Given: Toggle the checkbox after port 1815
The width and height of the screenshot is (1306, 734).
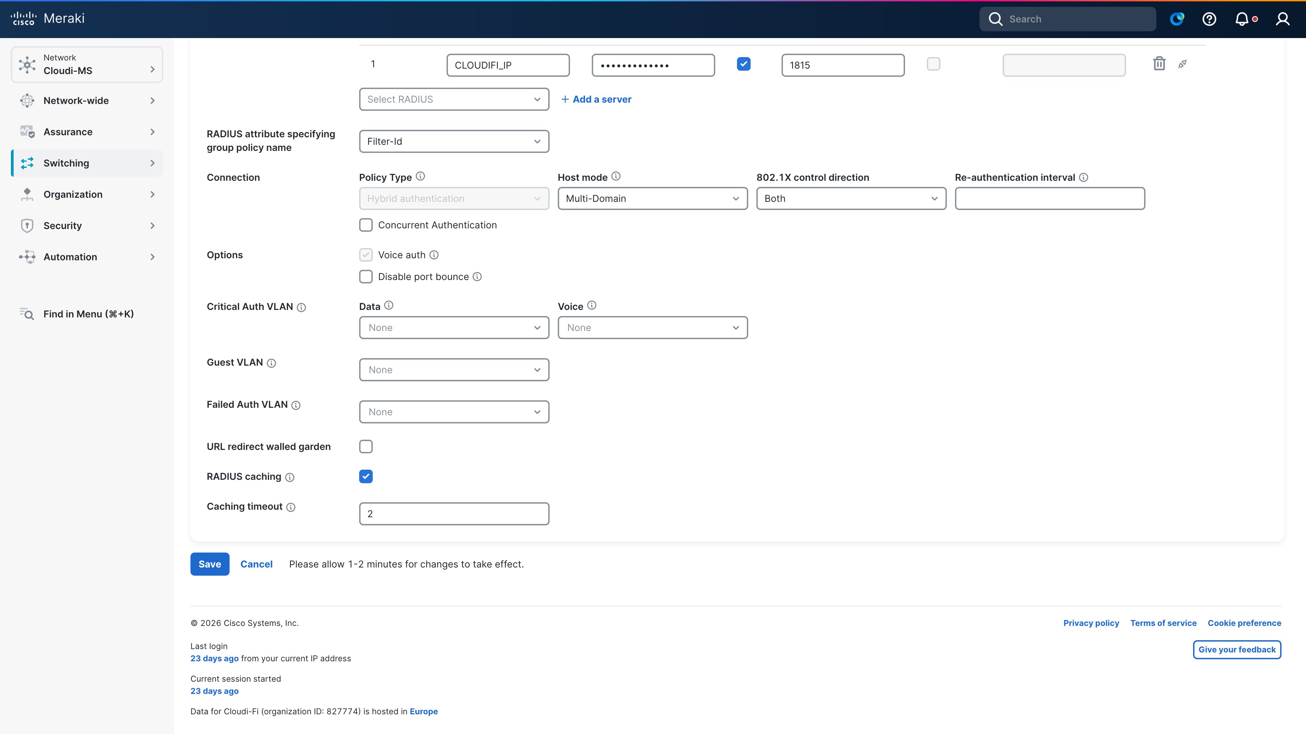Looking at the screenshot, I should (x=933, y=64).
